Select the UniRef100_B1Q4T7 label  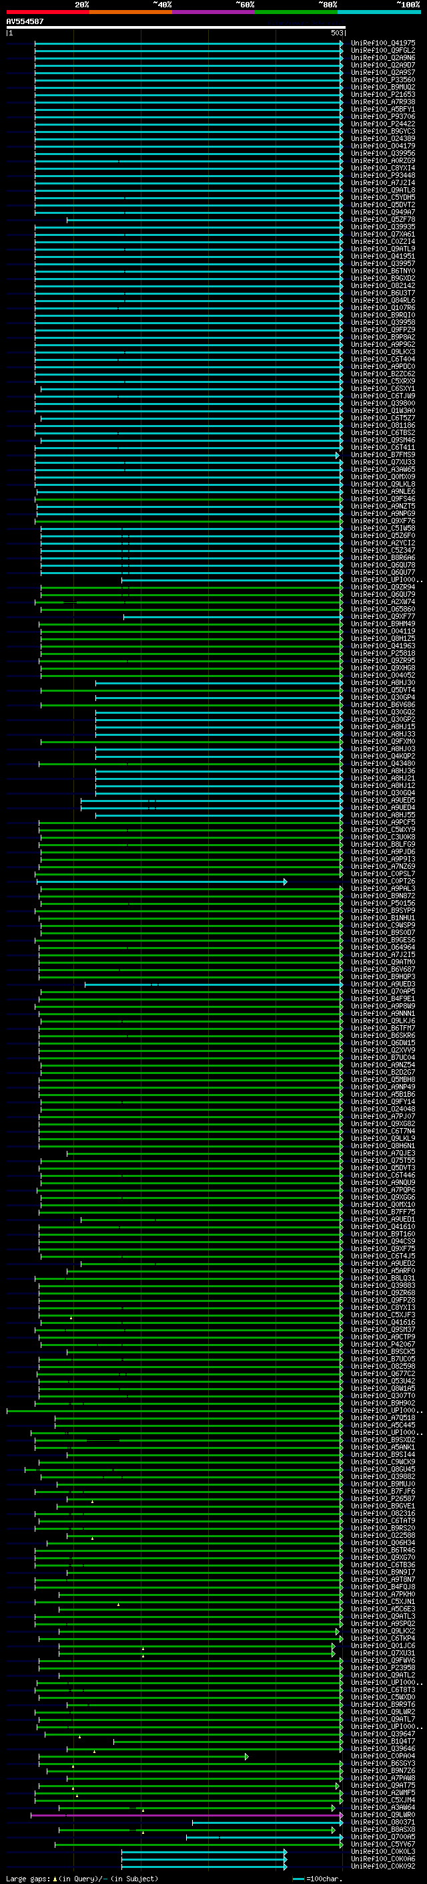(x=383, y=1741)
